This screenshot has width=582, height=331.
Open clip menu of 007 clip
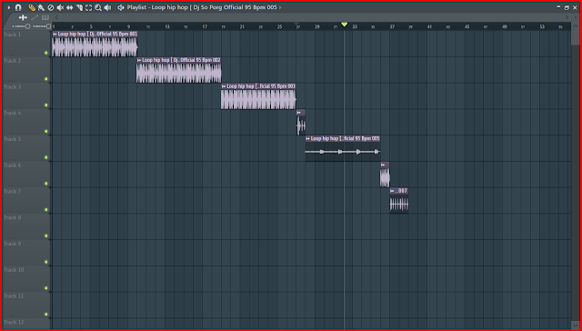point(392,191)
